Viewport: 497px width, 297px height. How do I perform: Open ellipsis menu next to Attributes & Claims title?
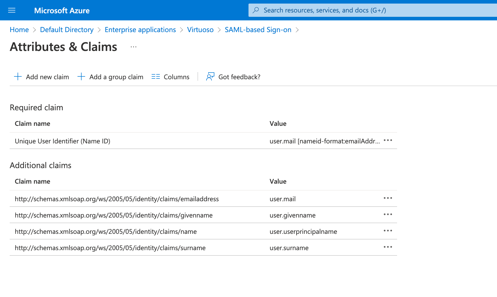pyautogui.click(x=134, y=47)
